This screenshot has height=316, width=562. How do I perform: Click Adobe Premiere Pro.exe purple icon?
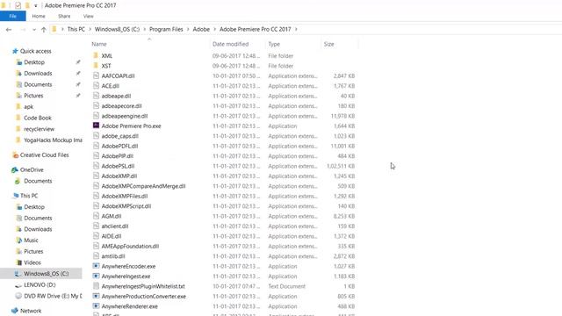tap(96, 126)
